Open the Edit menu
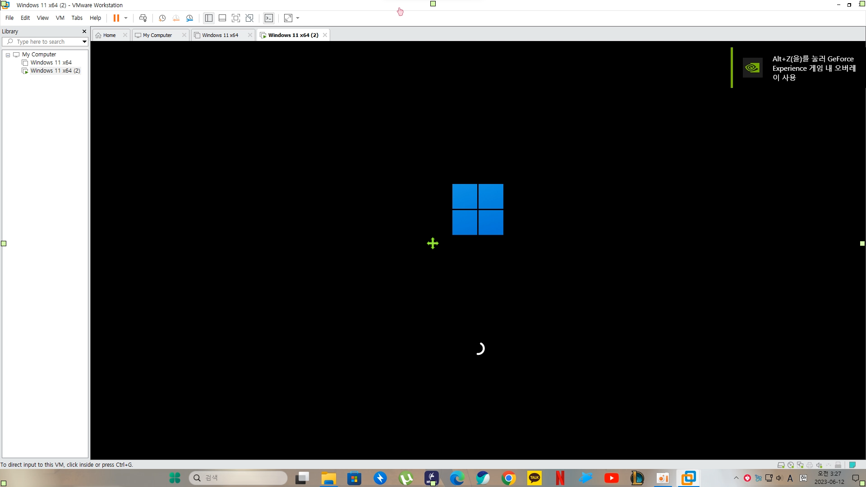The image size is (866, 487). point(25,18)
